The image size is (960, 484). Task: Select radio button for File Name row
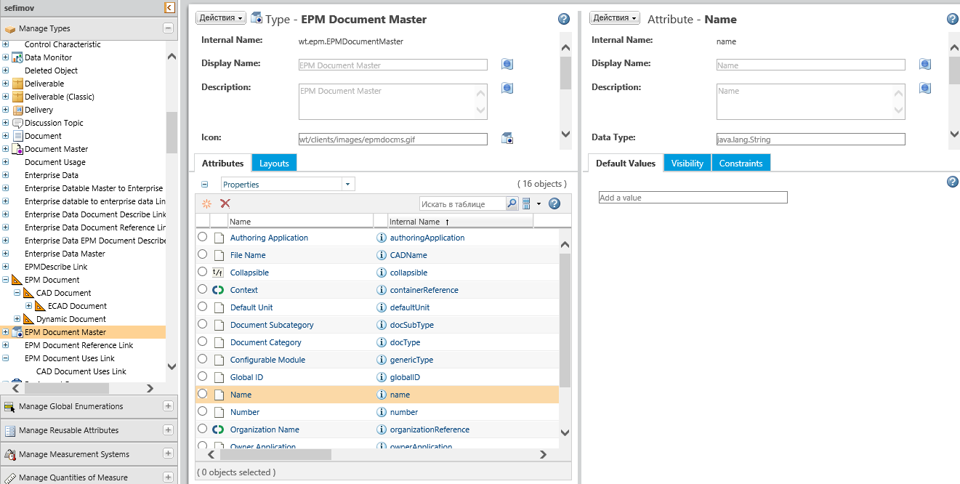203,254
